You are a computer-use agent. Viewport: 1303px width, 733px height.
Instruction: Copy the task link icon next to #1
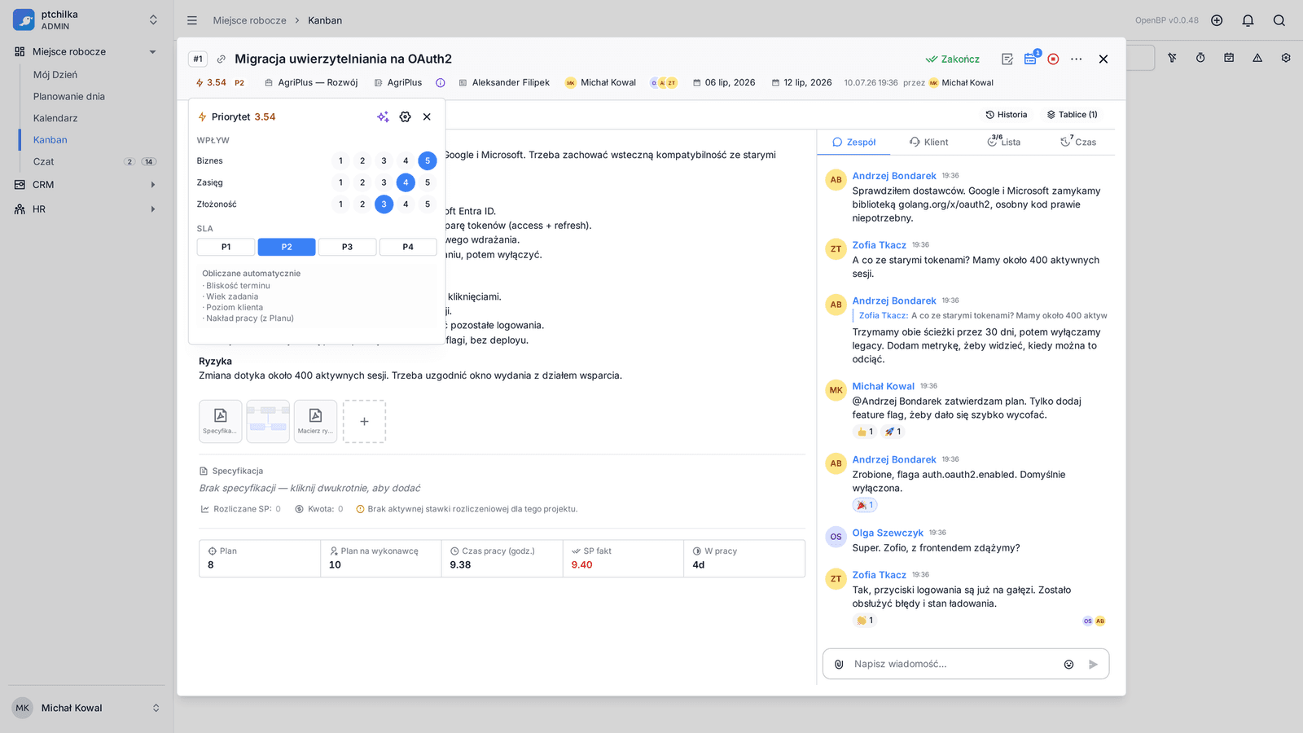[221, 59]
